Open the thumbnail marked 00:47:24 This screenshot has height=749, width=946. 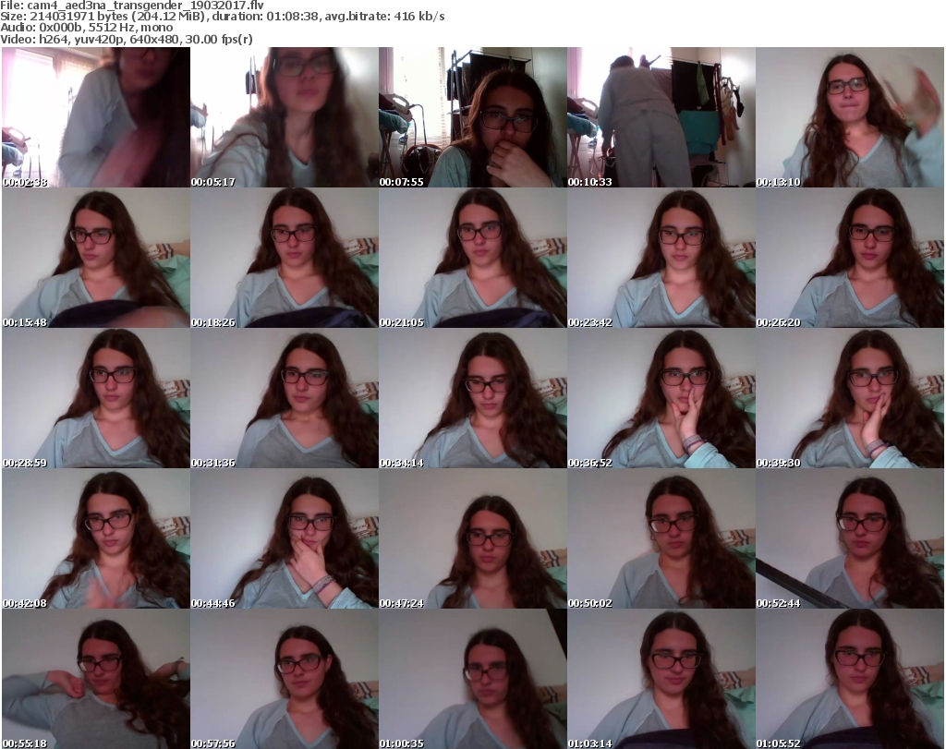472,538
